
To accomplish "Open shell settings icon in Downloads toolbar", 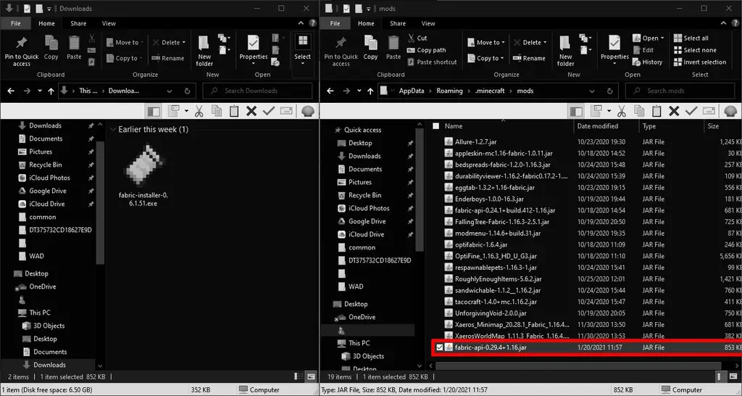I will tap(307, 111).
